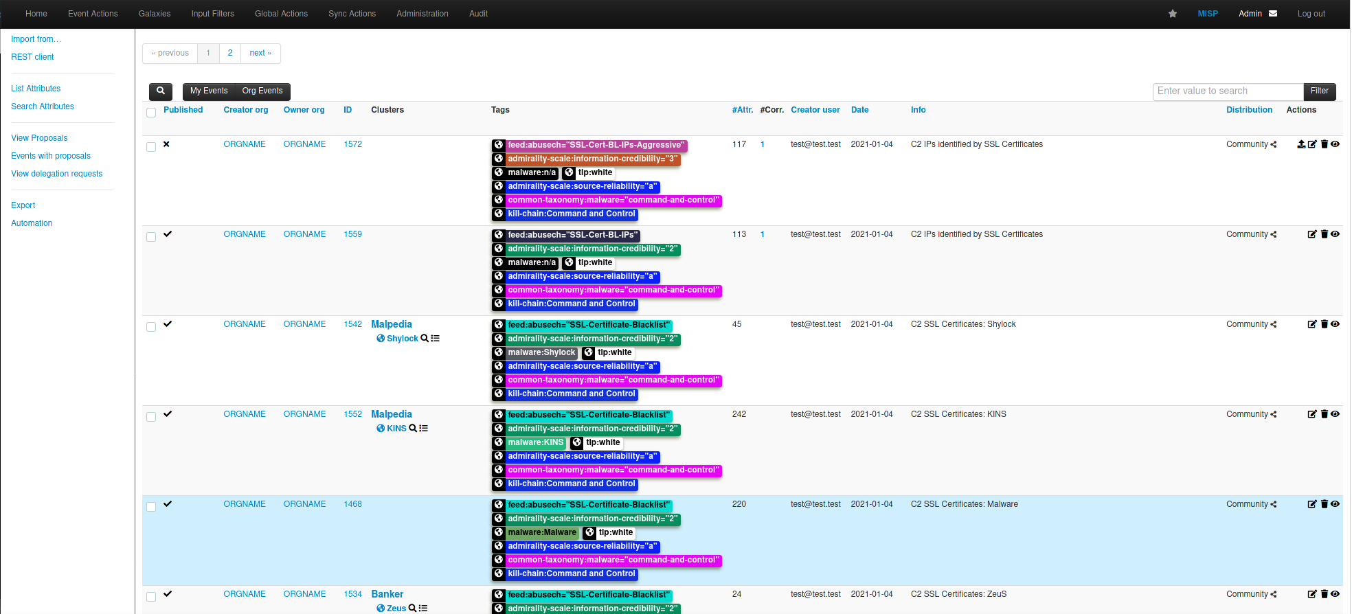Expand the Galaxies menu
The height and width of the screenshot is (614, 1352).
[155, 14]
